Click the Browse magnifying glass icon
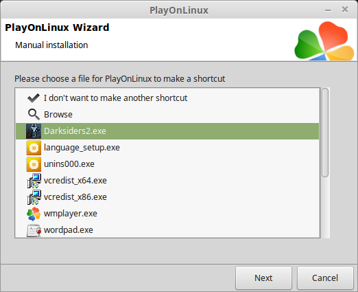This screenshot has height=292, width=358. [x=34, y=114]
